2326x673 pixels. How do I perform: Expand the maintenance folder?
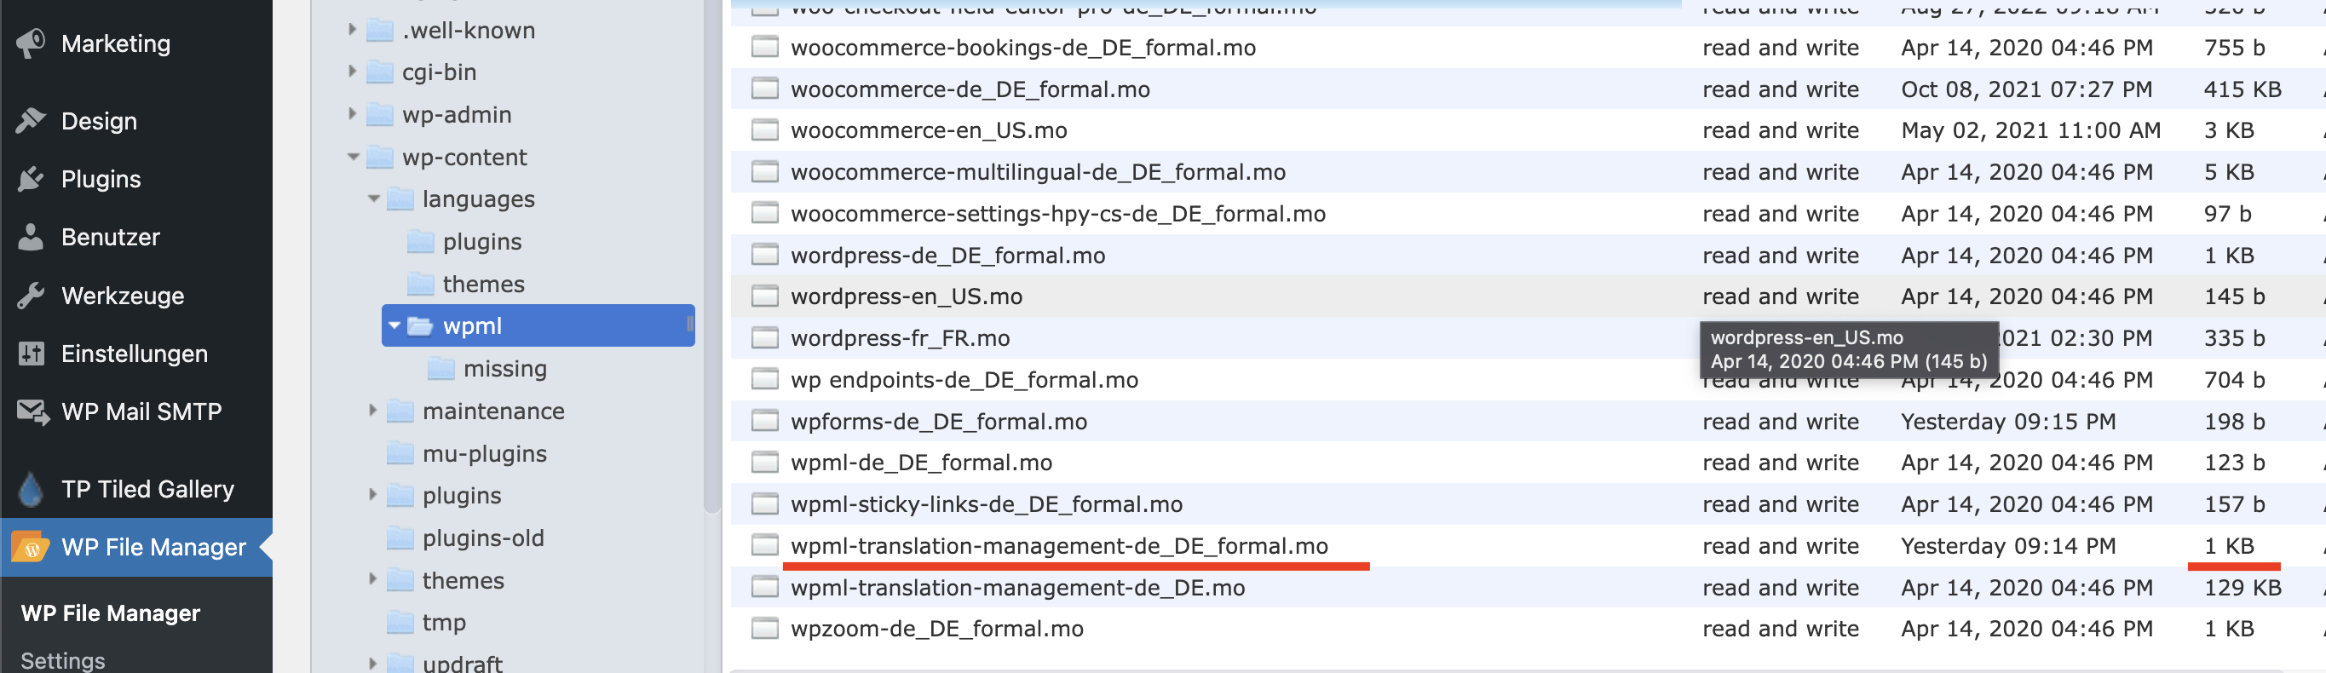coord(373,410)
